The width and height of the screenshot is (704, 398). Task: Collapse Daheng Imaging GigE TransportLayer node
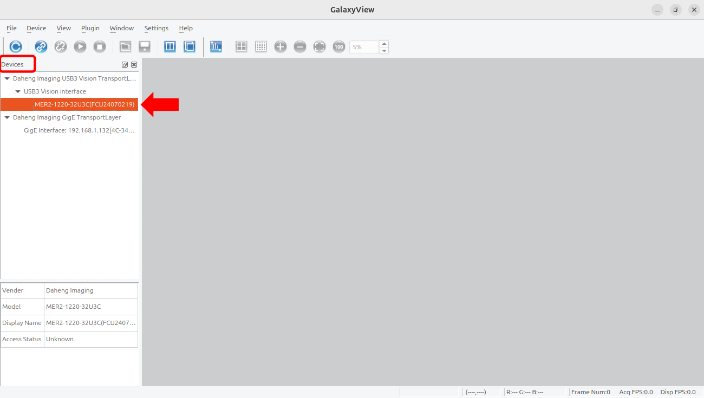(7, 117)
